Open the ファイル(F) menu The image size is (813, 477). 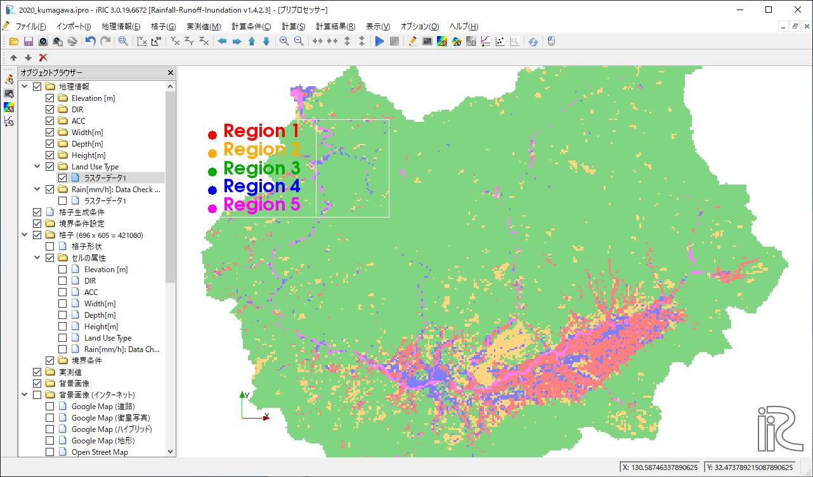[30, 26]
